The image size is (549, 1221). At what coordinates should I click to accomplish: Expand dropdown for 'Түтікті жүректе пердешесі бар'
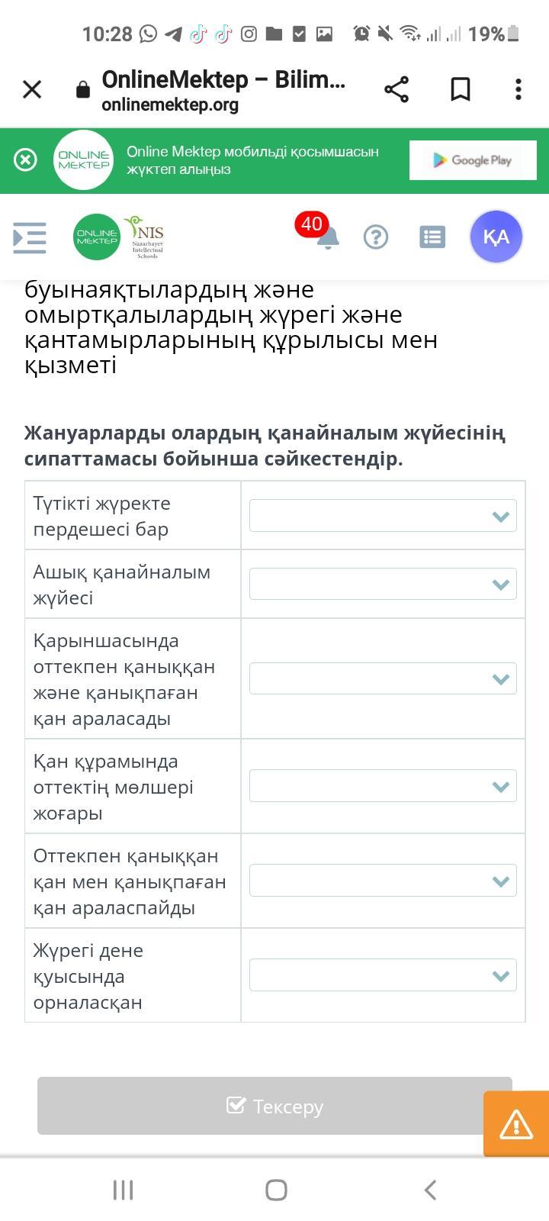(383, 516)
